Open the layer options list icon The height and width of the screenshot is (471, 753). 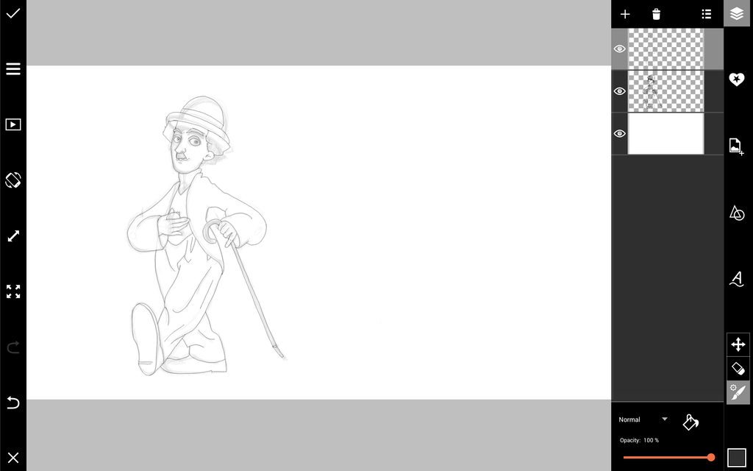pos(706,14)
